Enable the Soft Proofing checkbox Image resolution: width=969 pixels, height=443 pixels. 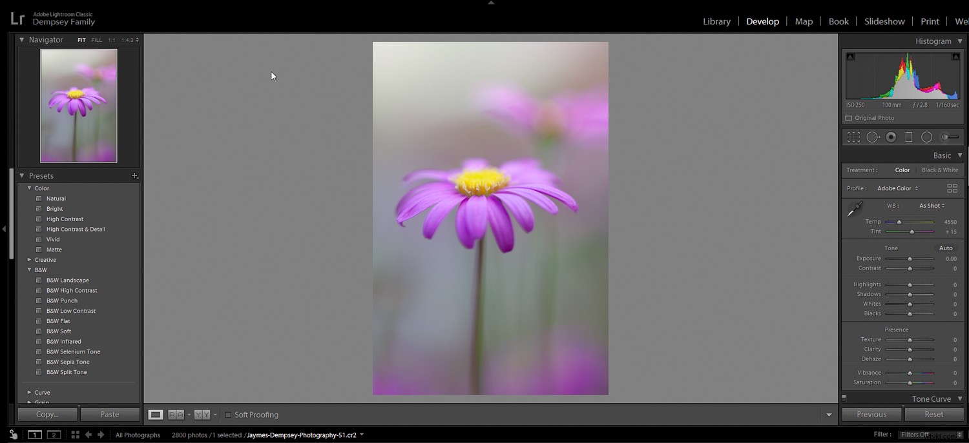(229, 415)
